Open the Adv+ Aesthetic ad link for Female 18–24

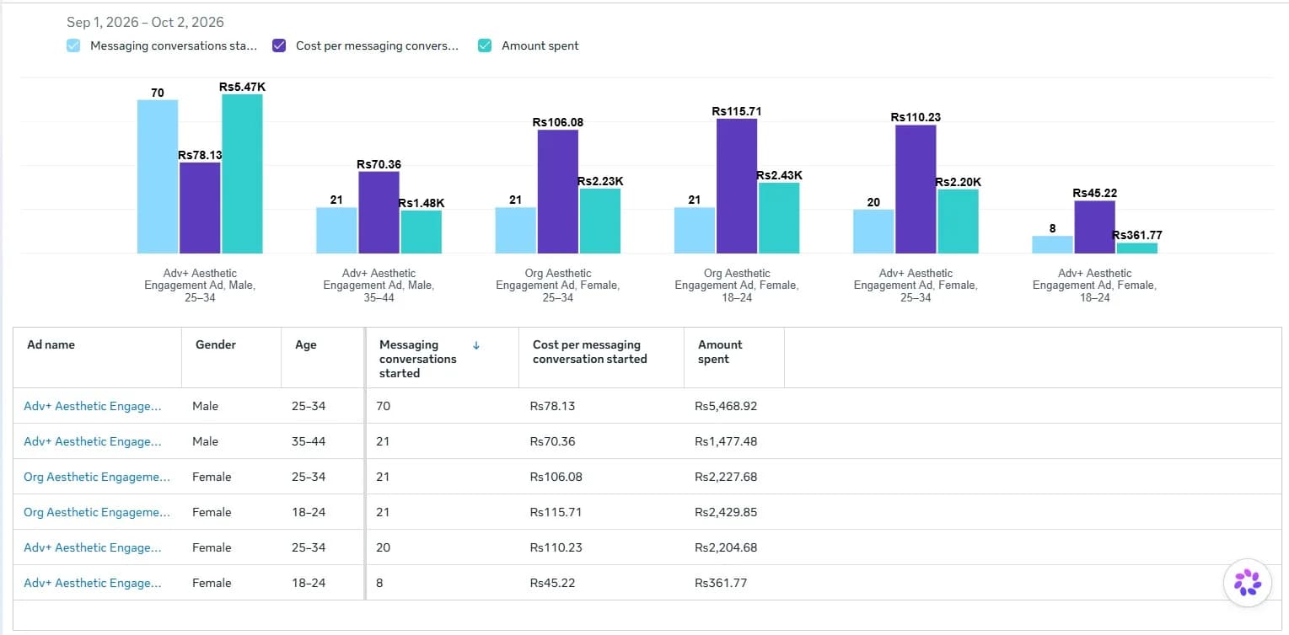tap(93, 583)
